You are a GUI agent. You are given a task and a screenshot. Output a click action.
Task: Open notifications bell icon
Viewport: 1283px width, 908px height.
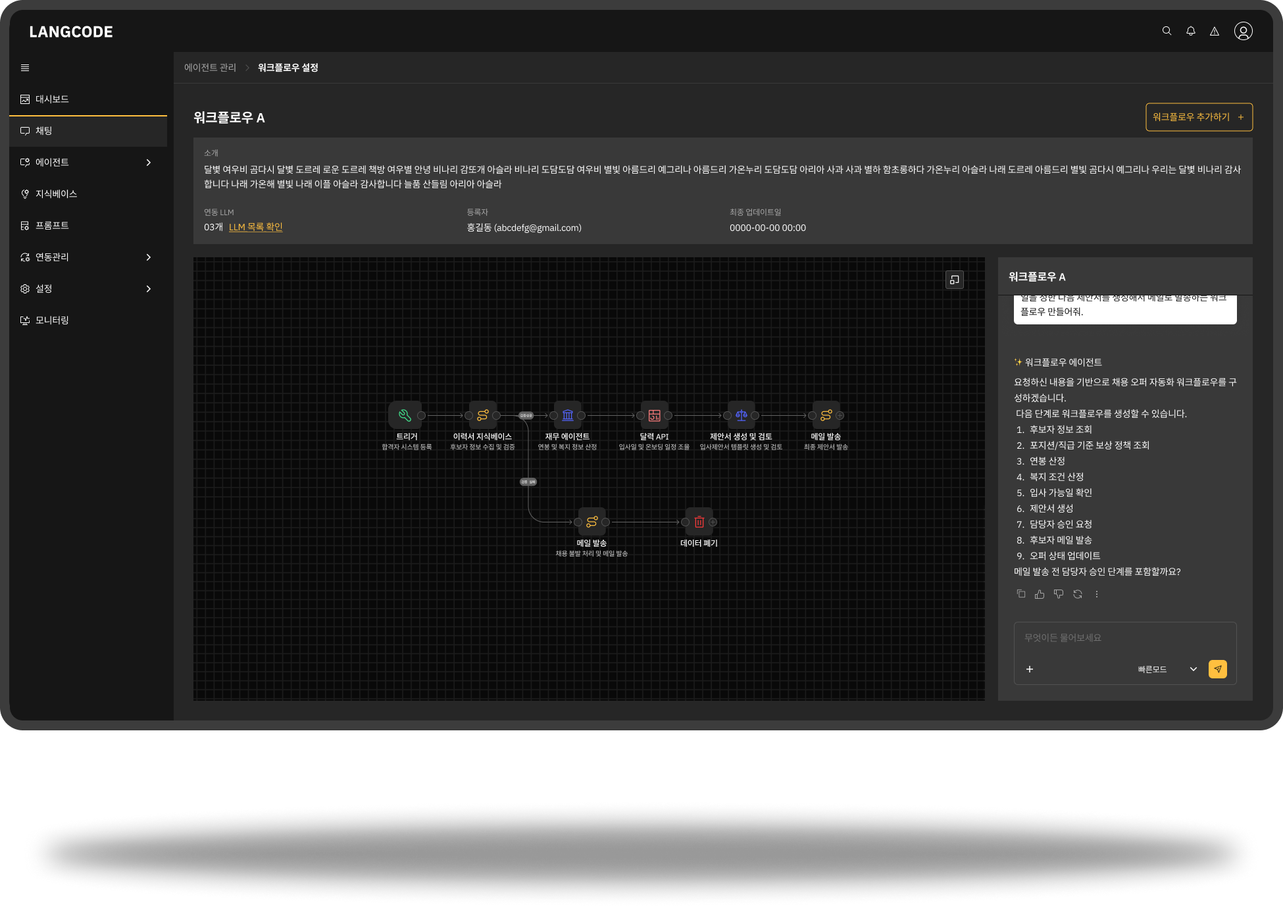pyautogui.click(x=1191, y=31)
